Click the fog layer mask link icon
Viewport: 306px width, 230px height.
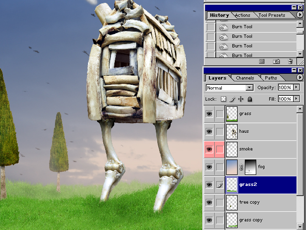tap(242, 167)
